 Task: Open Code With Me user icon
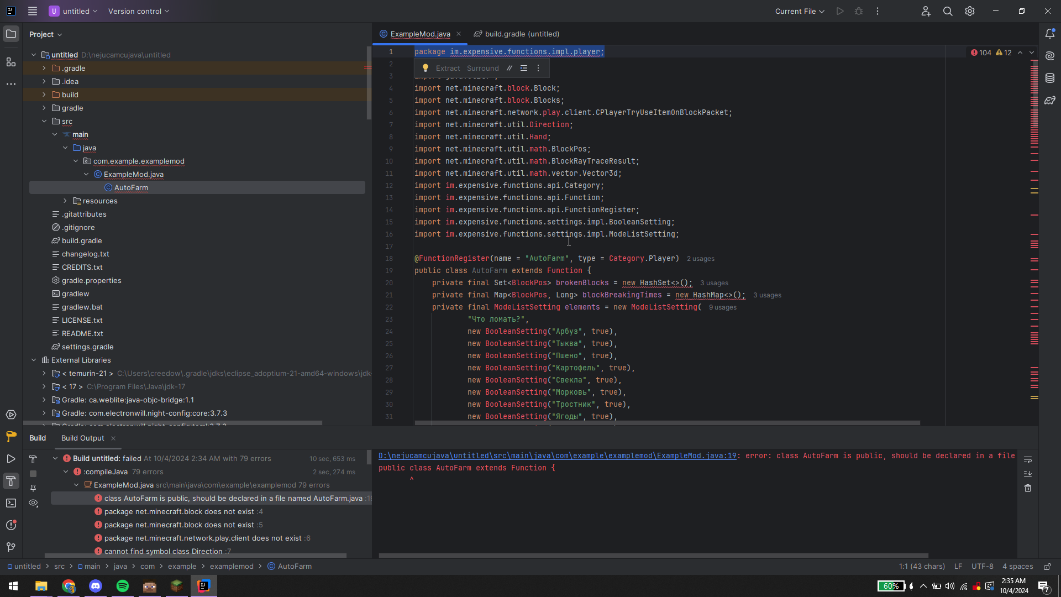926,11
